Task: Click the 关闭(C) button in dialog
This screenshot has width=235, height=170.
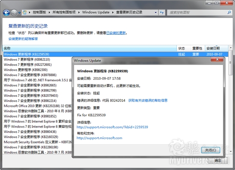Action: 210,150
